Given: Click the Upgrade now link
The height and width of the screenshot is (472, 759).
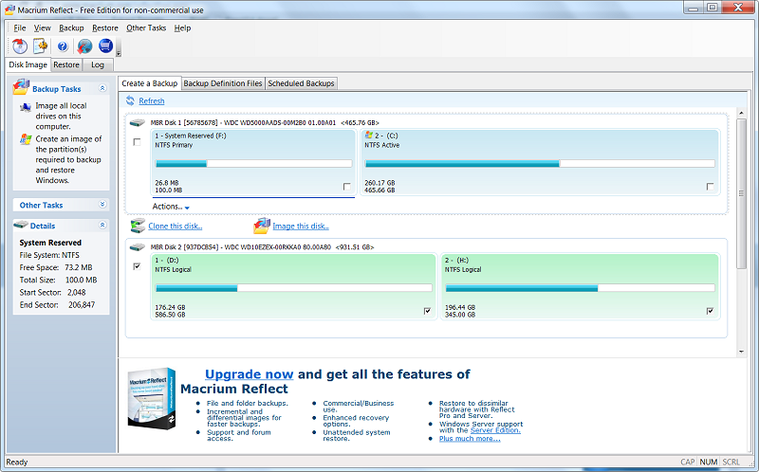Looking at the screenshot, I should tap(249, 374).
